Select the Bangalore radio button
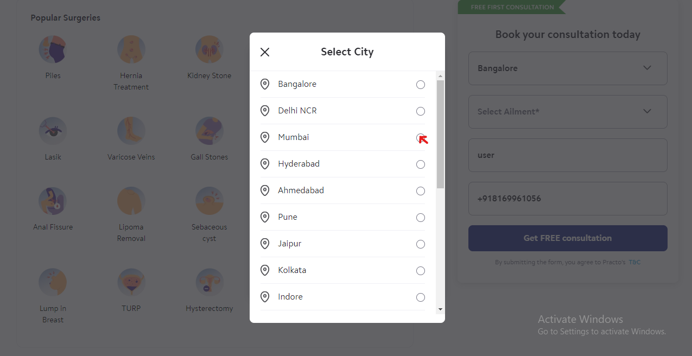The image size is (692, 356). (x=421, y=85)
